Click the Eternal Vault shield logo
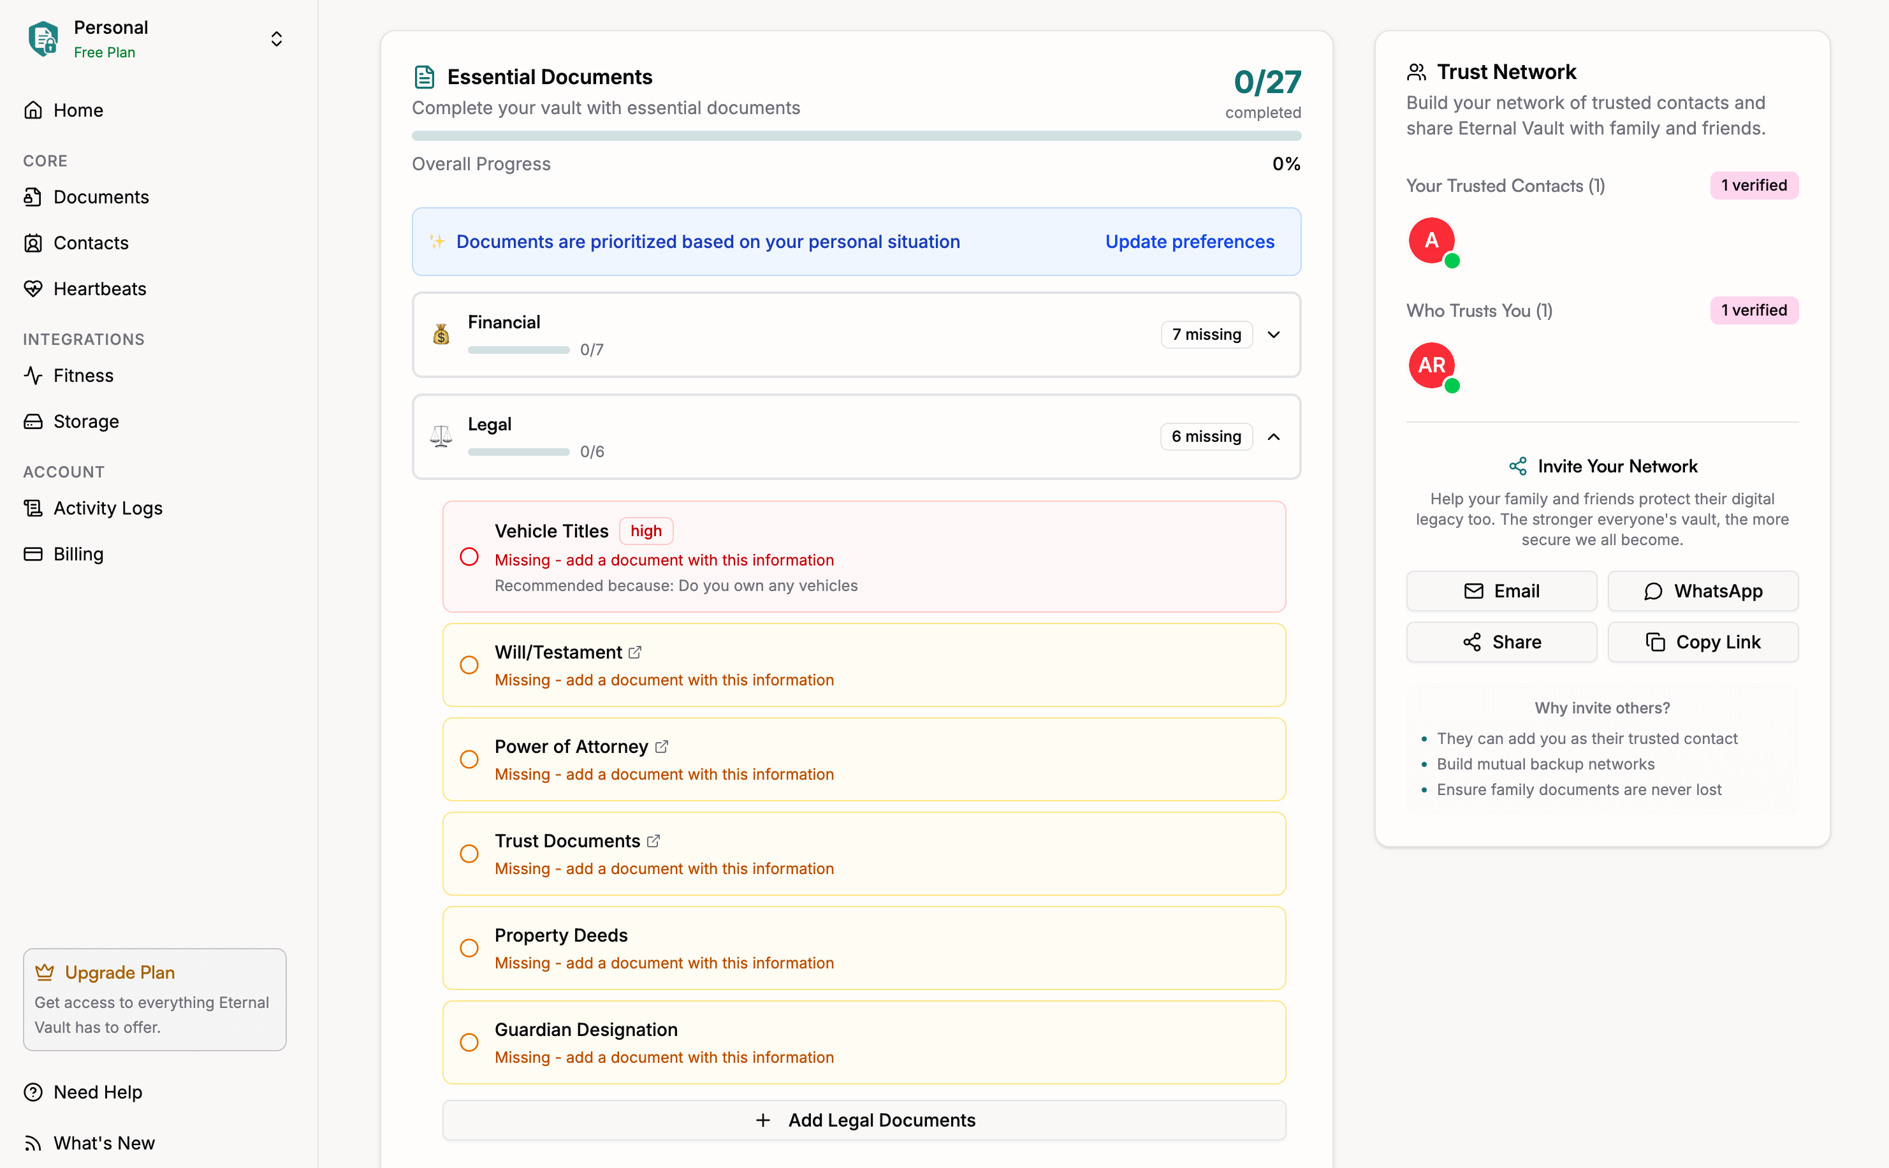1889x1168 pixels. coord(43,39)
